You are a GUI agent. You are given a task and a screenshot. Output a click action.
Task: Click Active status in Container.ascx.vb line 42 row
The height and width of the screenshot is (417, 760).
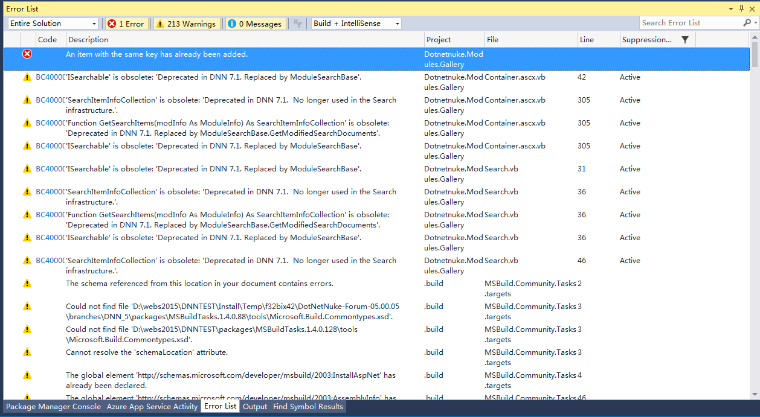tap(630, 77)
